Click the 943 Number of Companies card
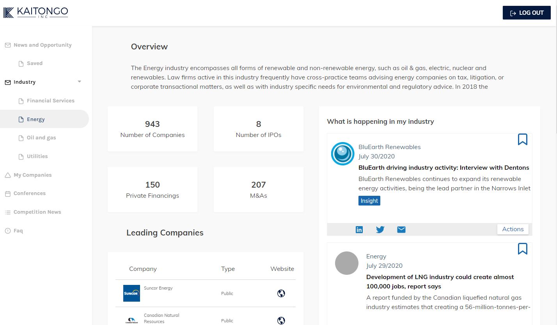The width and height of the screenshot is (557, 325). [x=153, y=129]
